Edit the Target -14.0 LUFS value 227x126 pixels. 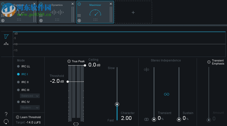tap(33, 122)
